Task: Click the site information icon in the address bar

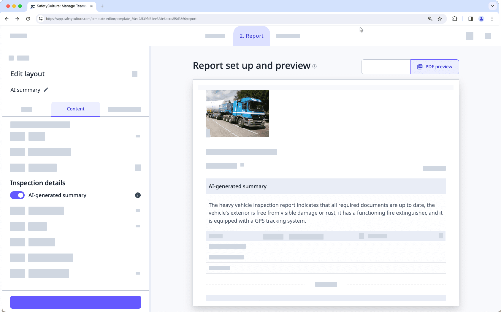Action: point(40,18)
